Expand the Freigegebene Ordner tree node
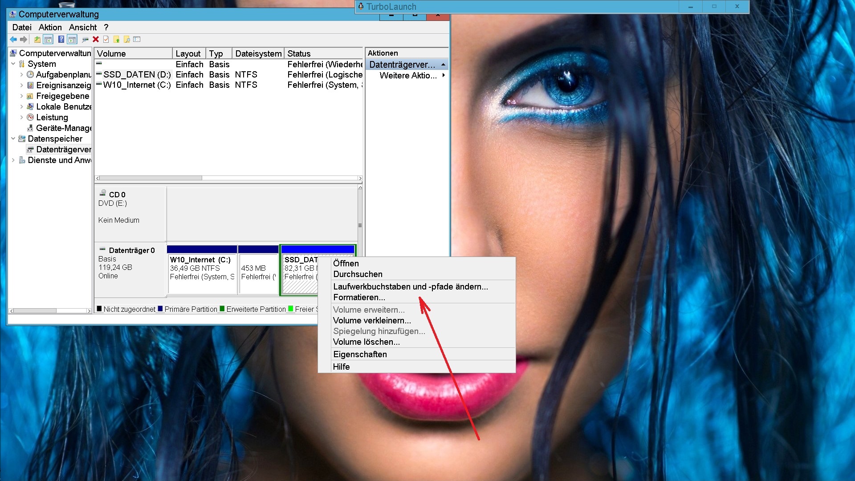Viewport: 855px width, 481px height. tap(21, 96)
